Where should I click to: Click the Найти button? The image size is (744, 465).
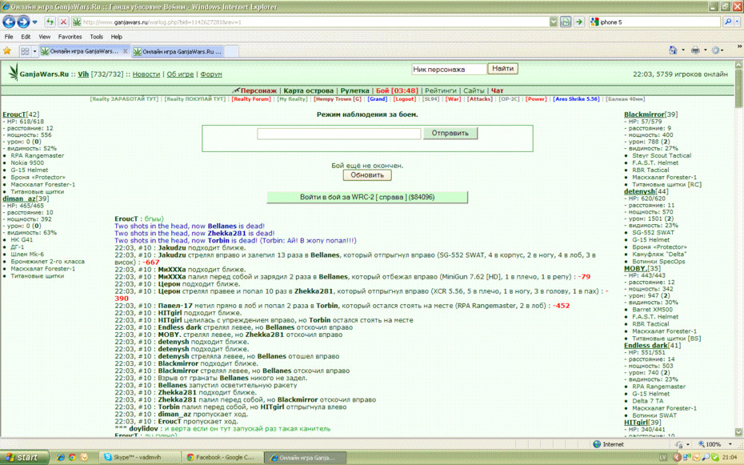(502, 69)
